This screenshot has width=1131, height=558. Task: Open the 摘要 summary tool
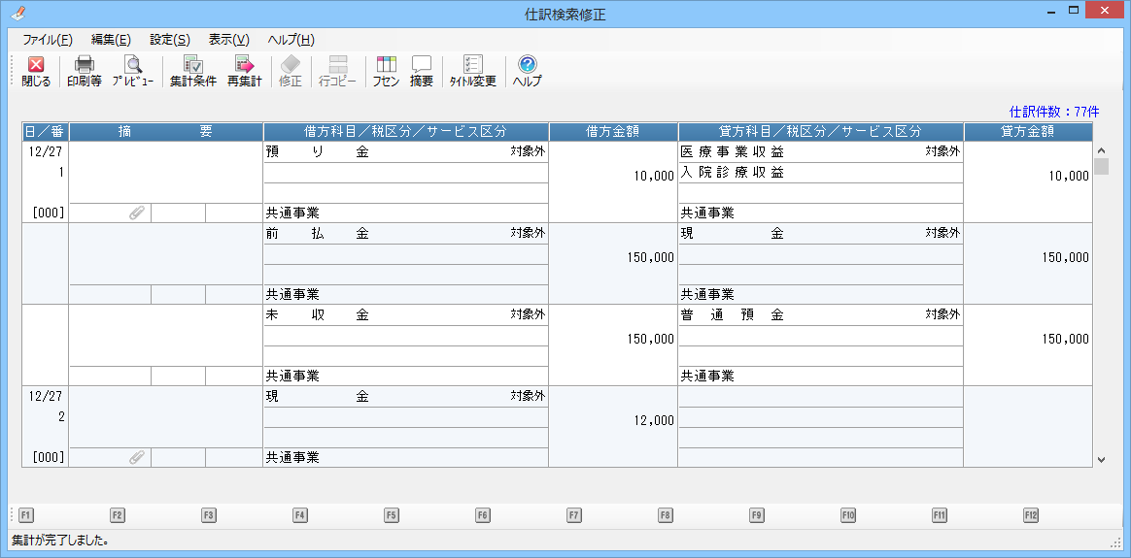tap(421, 71)
